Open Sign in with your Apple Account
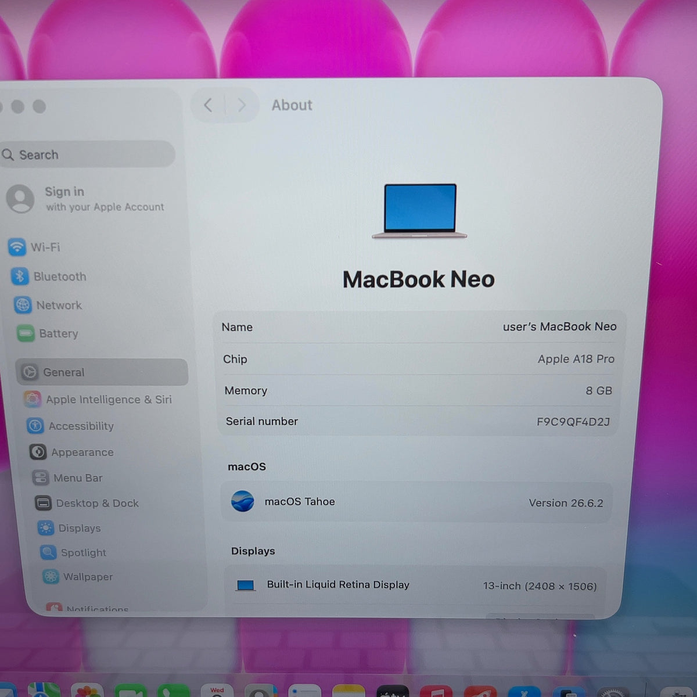Image resolution: width=697 pixels, height=697 pixels. click(87, 199)
